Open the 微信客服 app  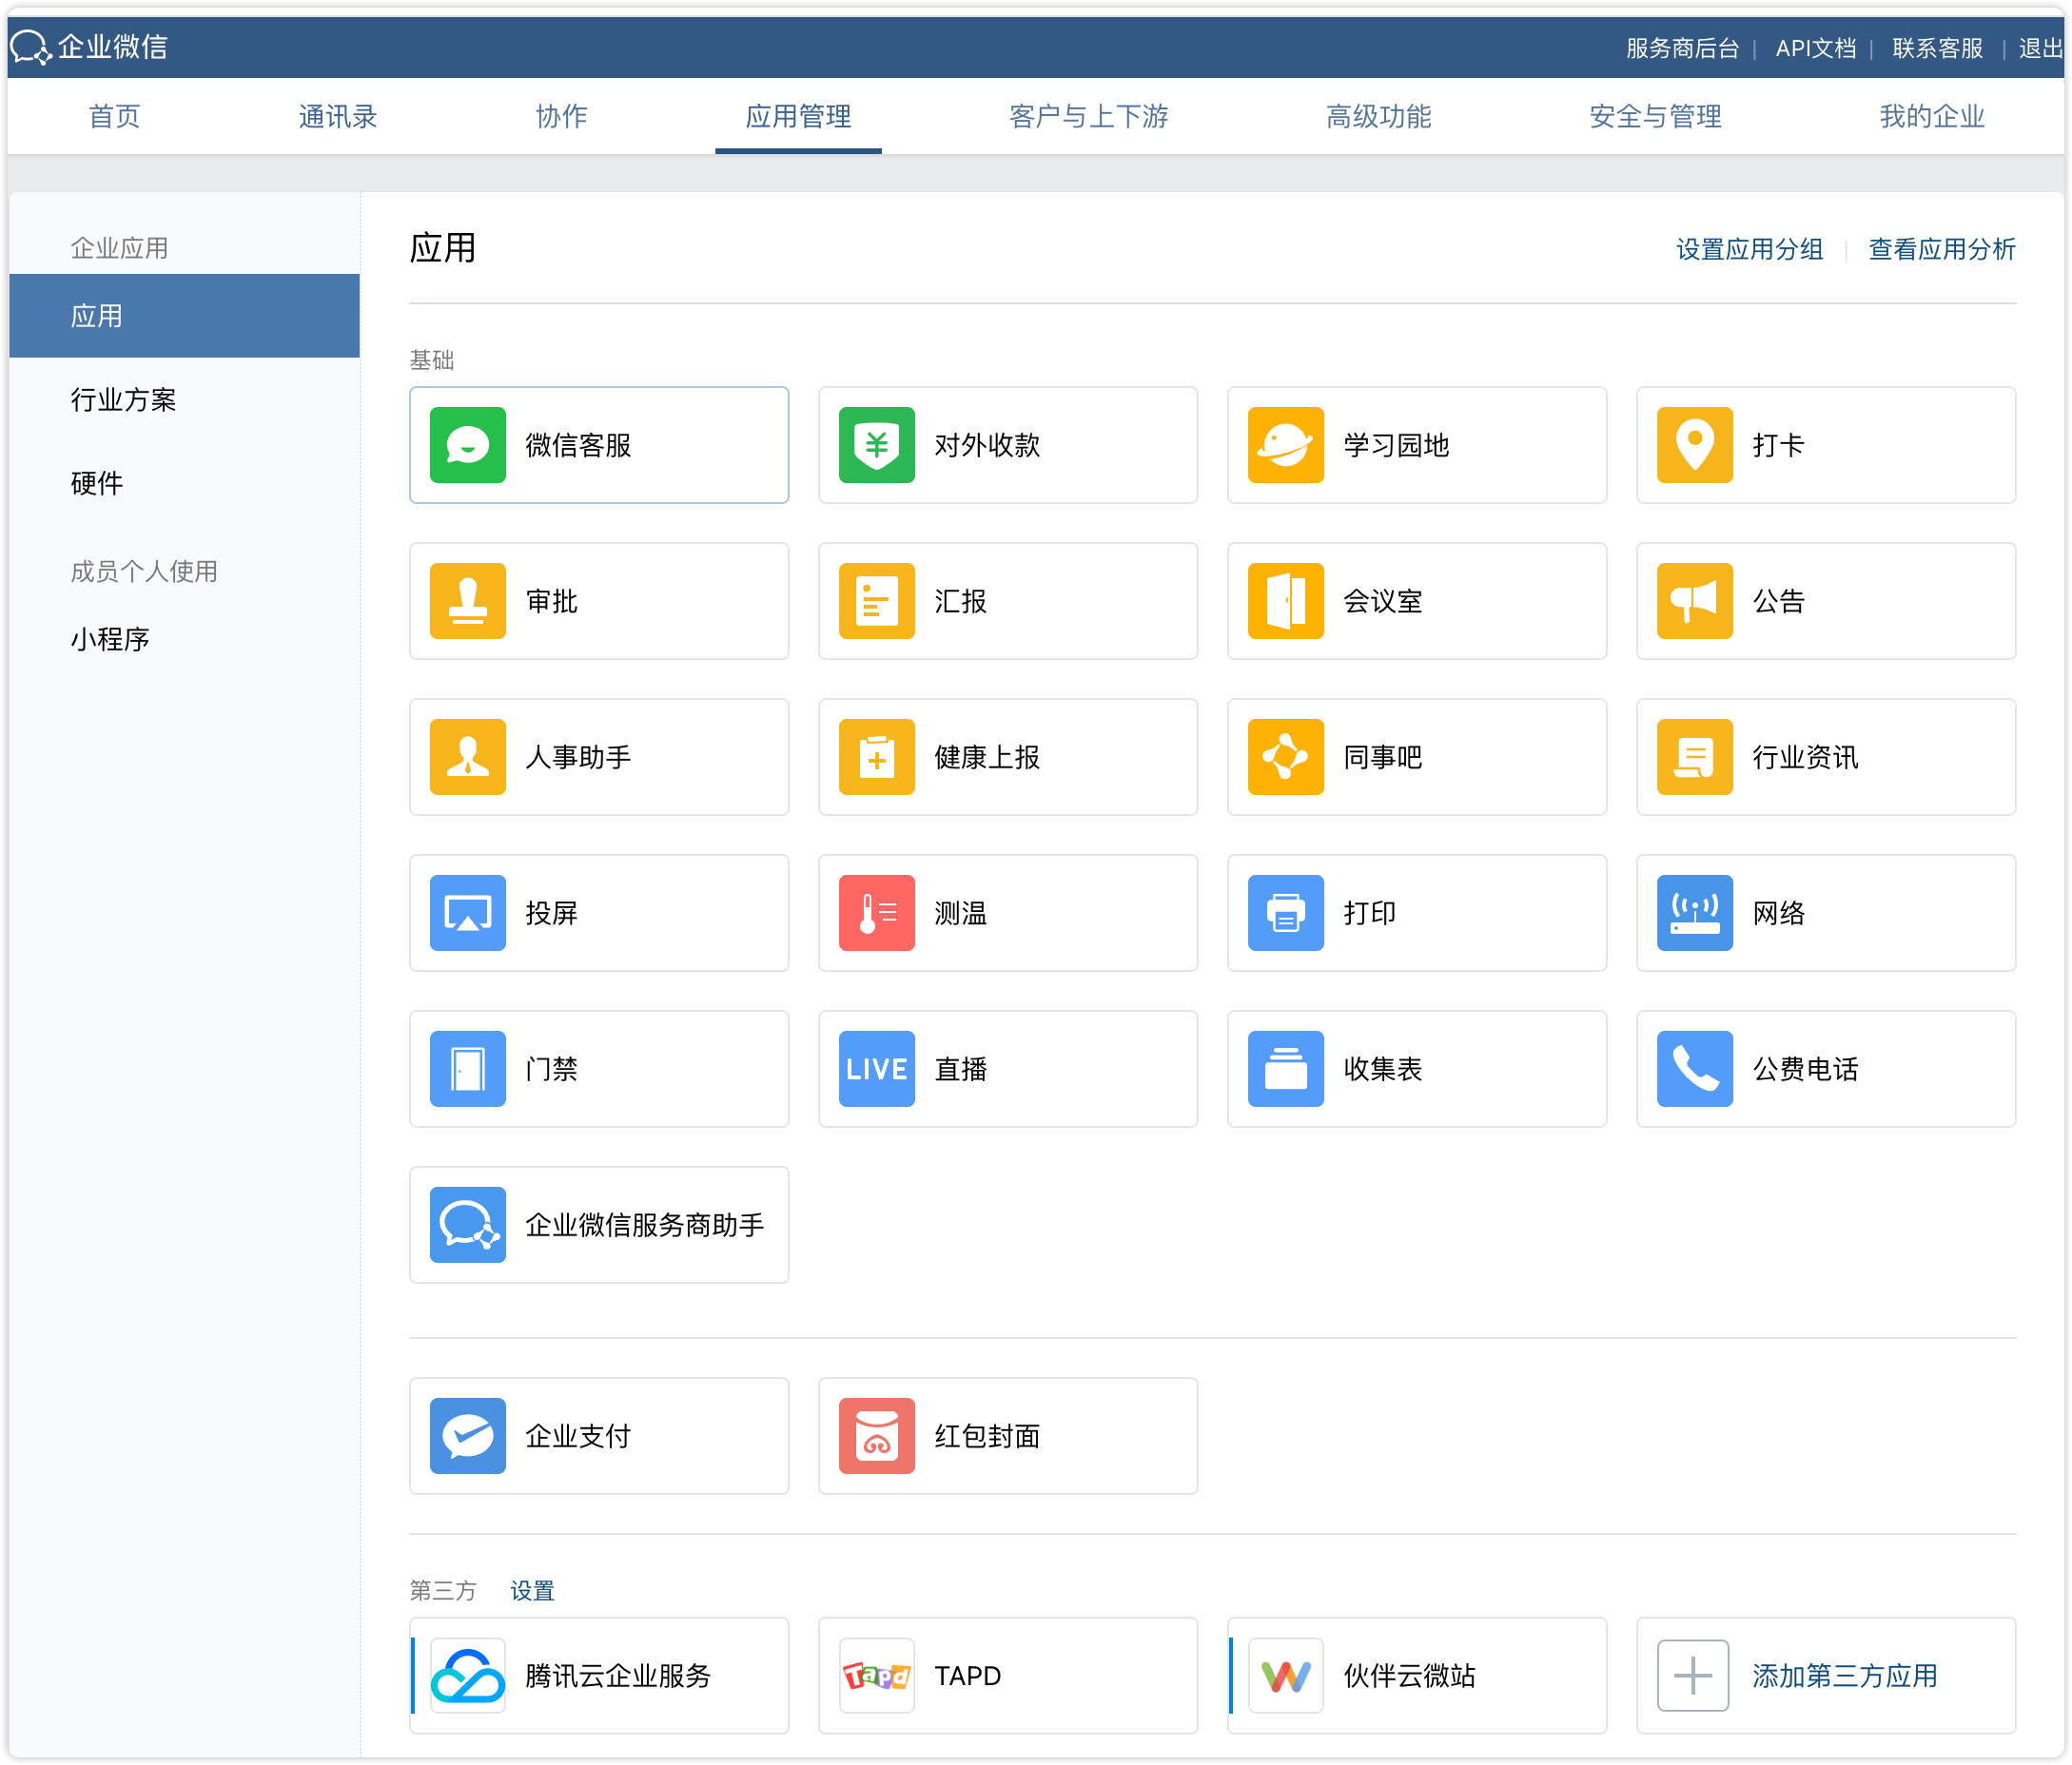(x=598, y=446)
